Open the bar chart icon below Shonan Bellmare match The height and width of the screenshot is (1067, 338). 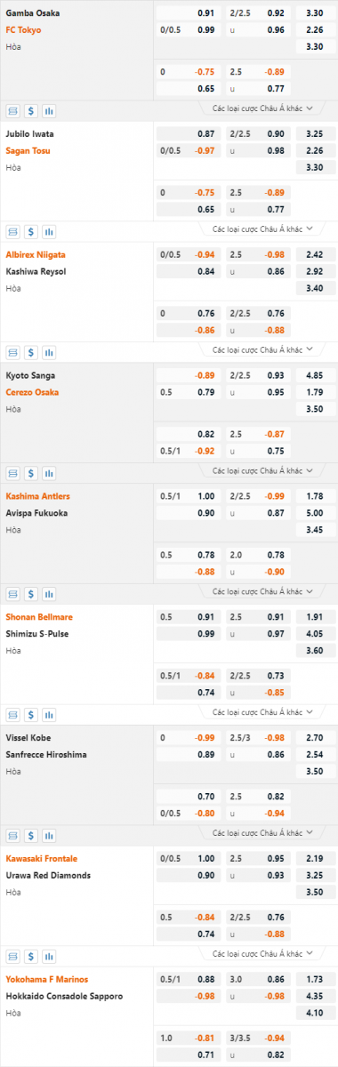49,715
